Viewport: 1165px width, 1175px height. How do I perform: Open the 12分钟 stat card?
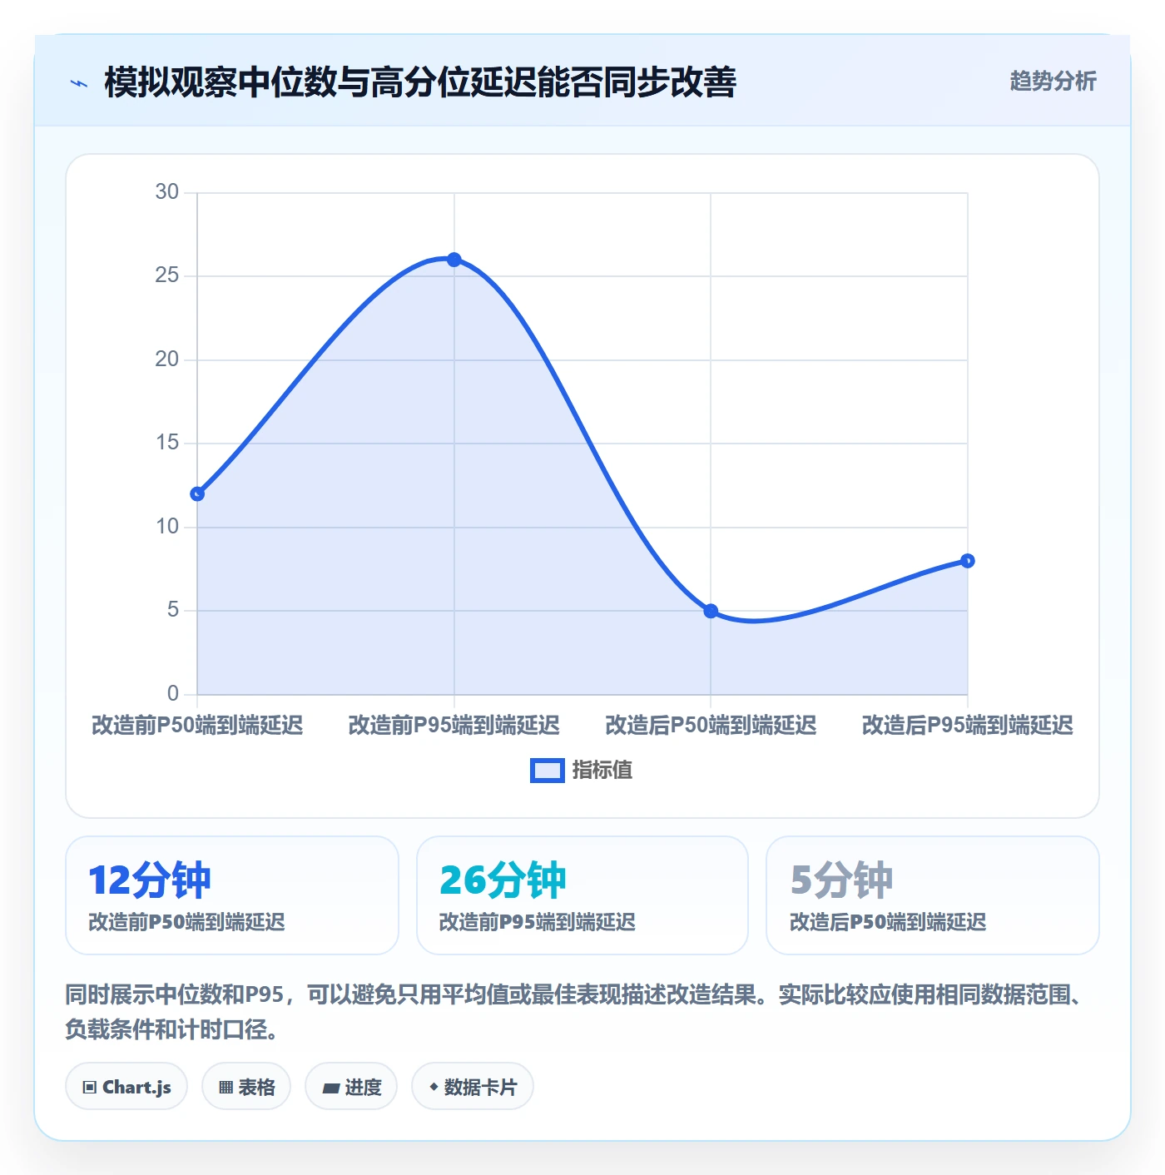[232, 895]
